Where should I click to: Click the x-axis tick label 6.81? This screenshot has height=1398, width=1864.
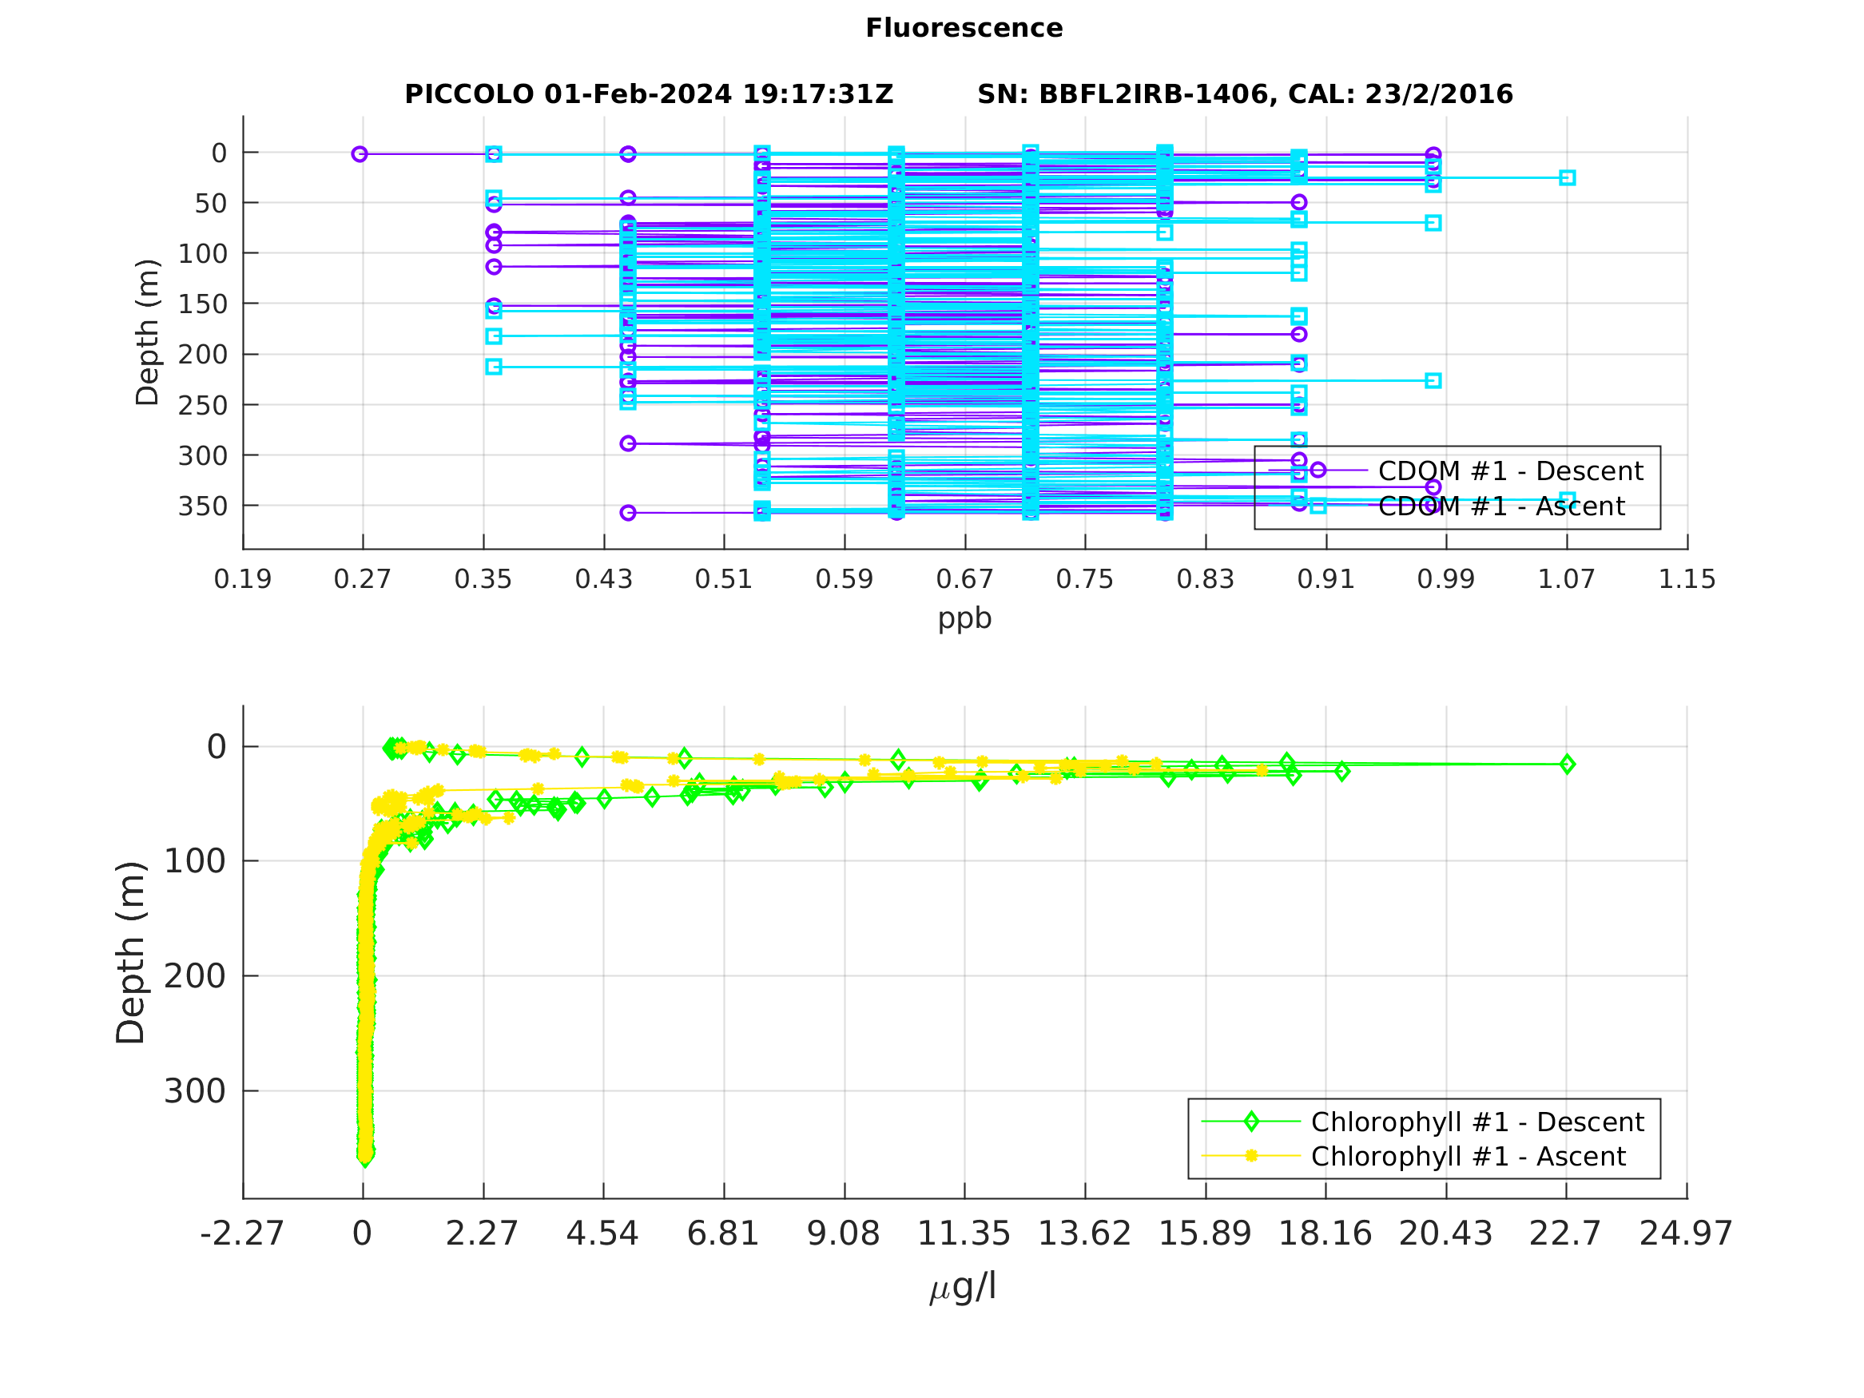[723, 1234]
